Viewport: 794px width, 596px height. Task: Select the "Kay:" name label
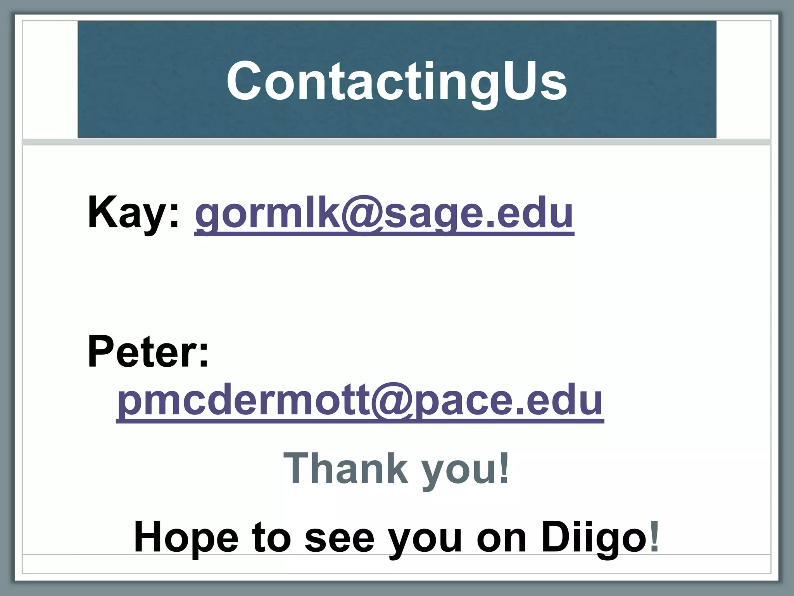coord(133,213)
